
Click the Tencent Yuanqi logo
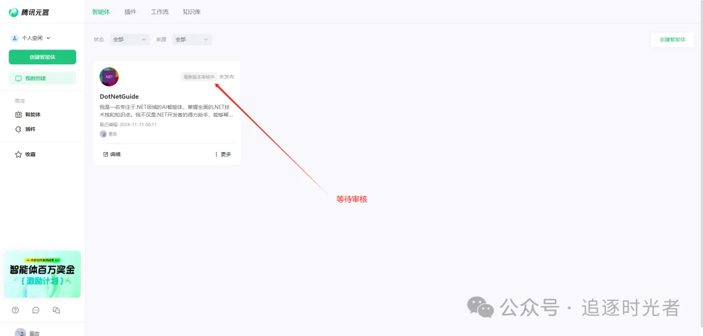click(29, 12)
